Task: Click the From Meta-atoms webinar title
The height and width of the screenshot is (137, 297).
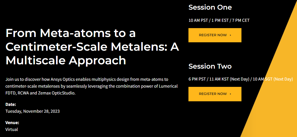Action: 92,47
